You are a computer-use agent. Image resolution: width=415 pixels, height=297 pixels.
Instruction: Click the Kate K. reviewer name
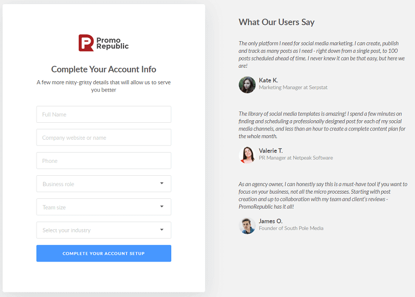268,80
